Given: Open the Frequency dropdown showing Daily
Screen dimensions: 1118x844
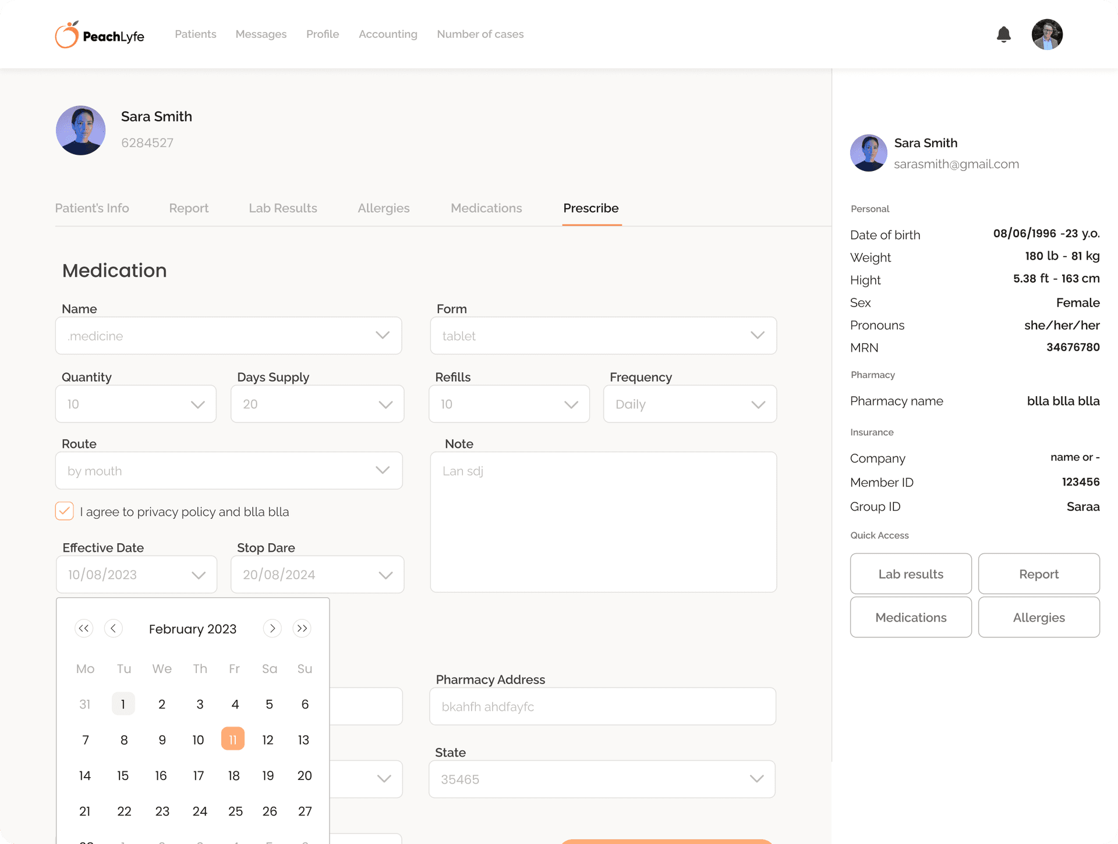Looking at the screenshot, I should click(x=690, y=404).
